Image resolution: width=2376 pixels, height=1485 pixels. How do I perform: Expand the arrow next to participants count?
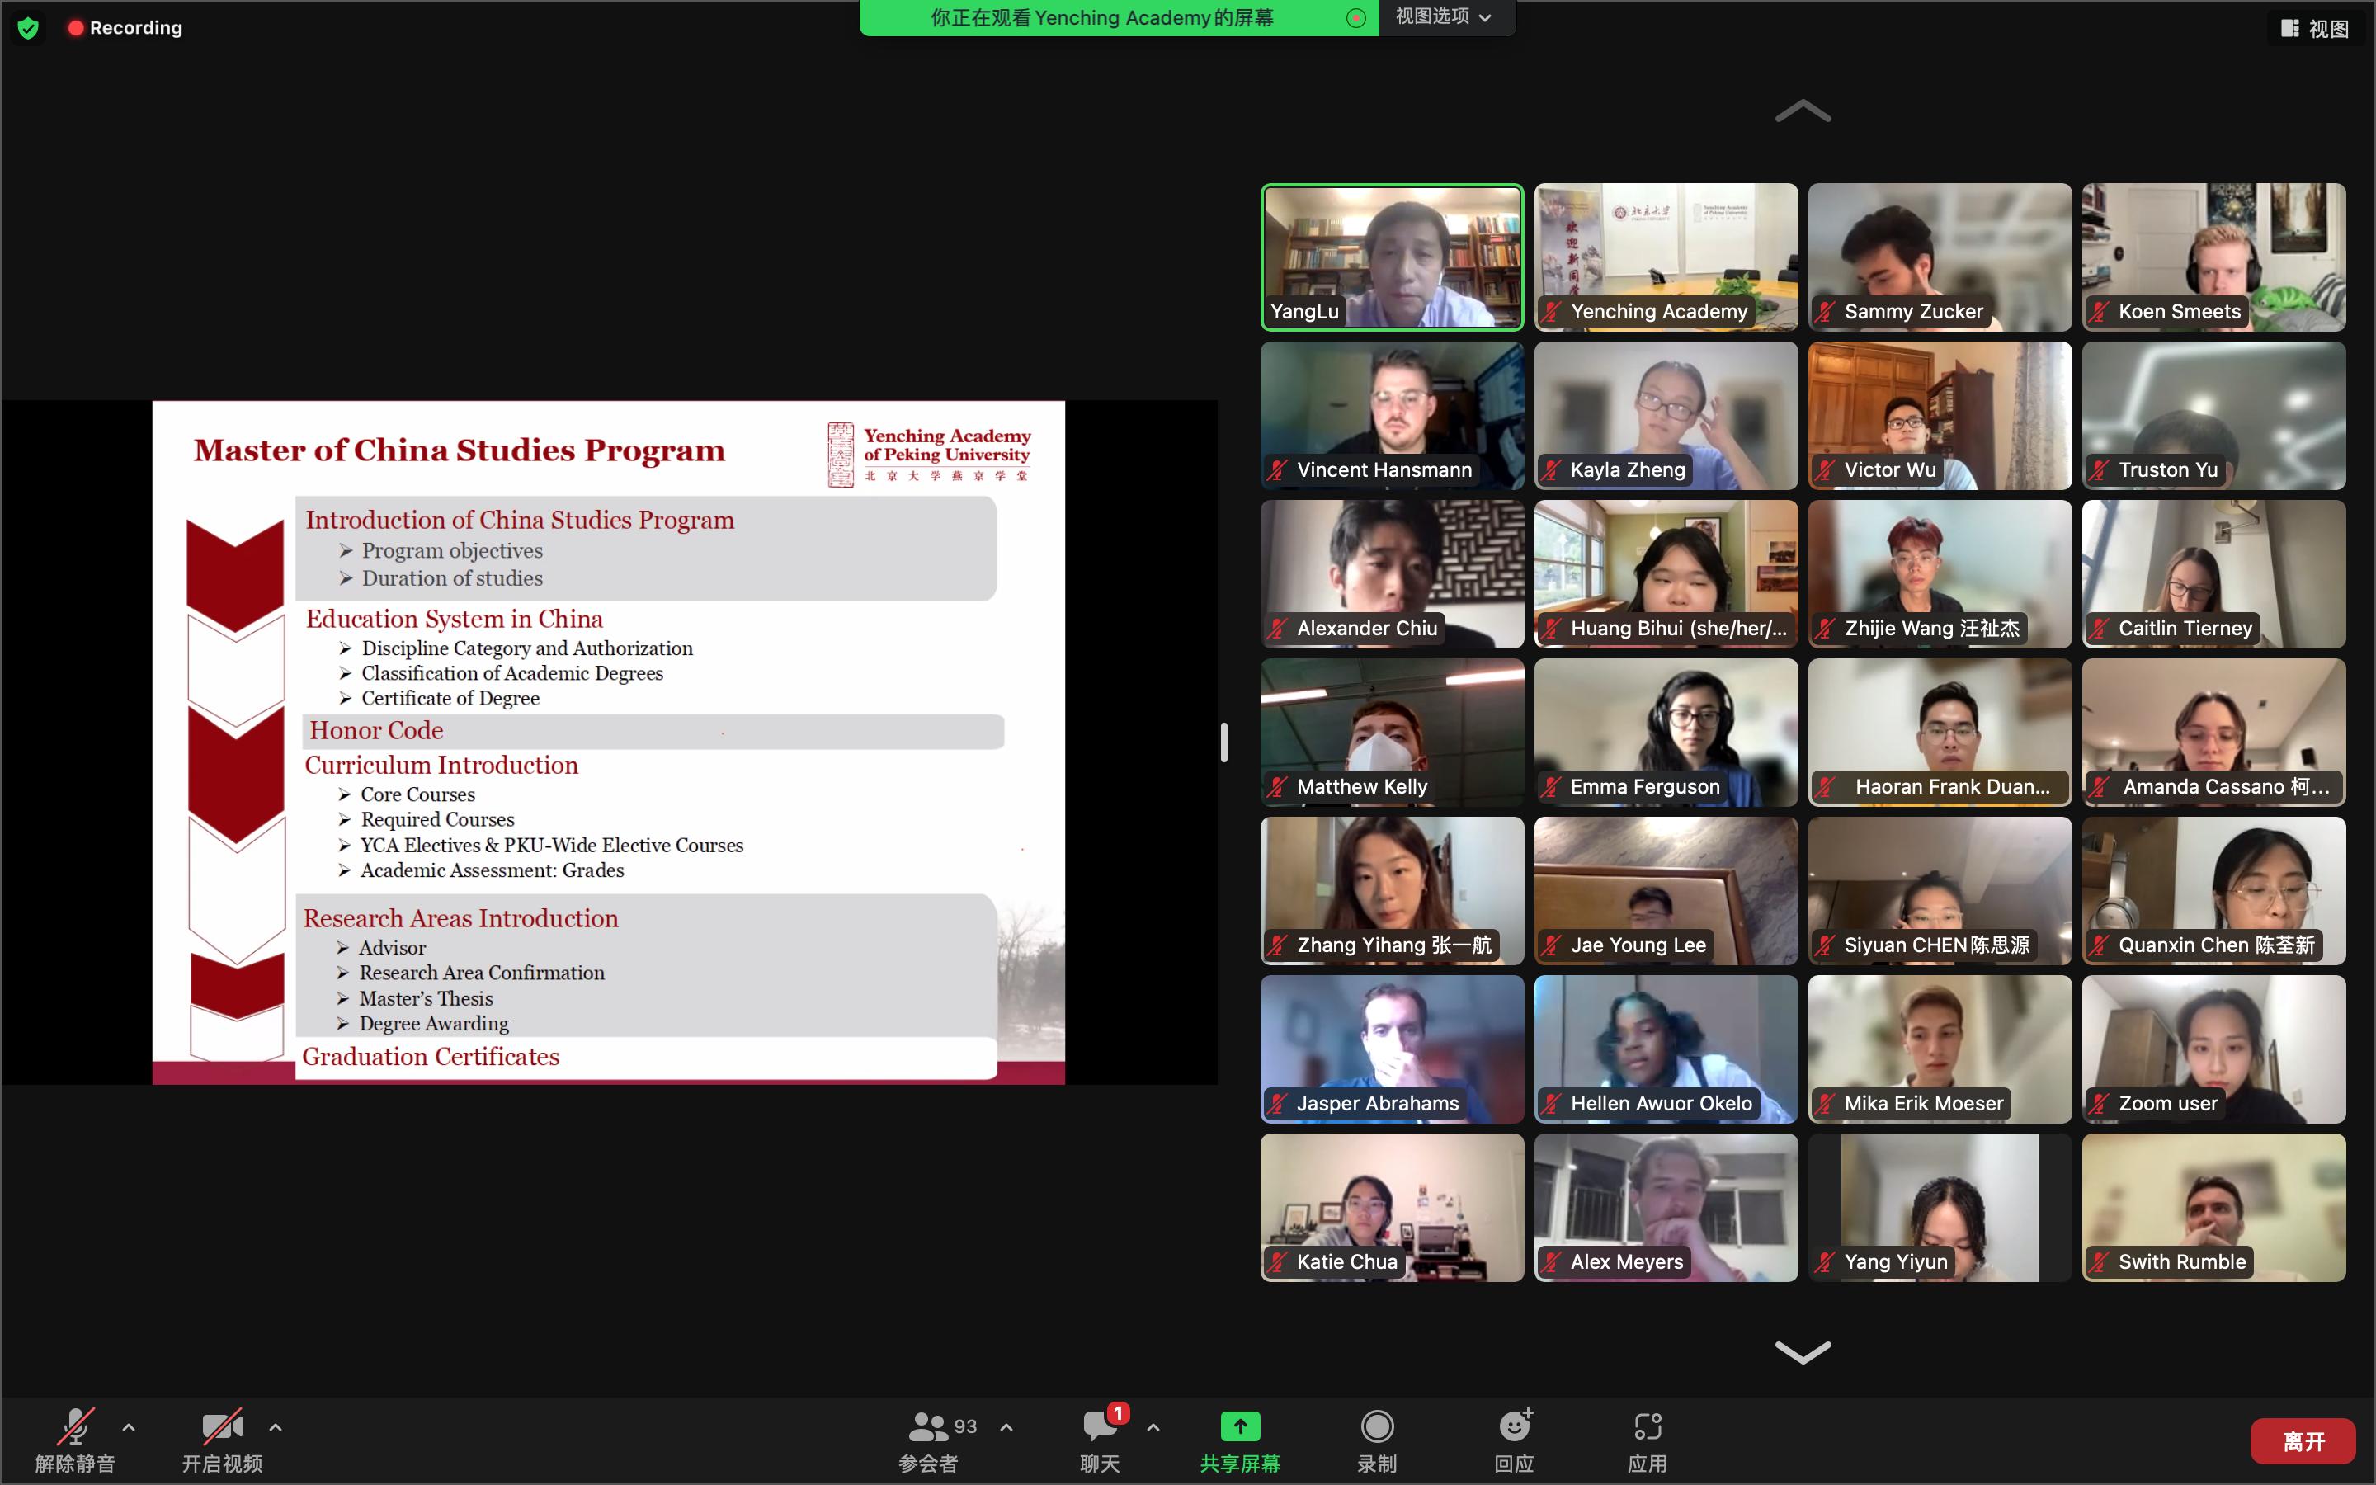pyautogui.click(x=1006, y=1427)
